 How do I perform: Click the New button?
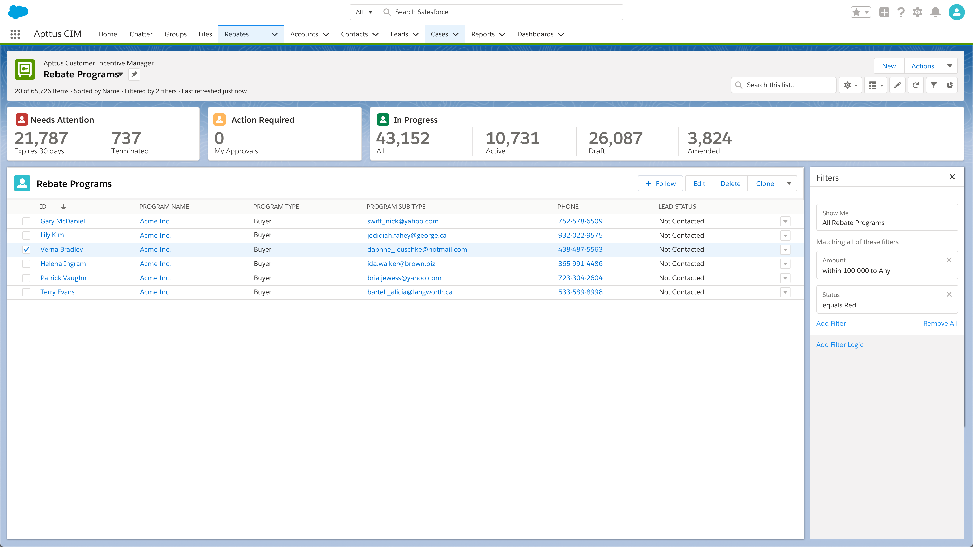pos(889,66)
